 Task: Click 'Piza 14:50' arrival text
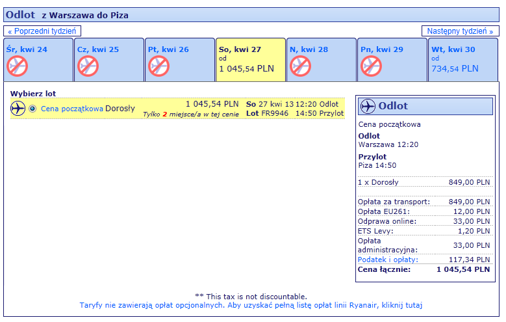tap(377, 165)
